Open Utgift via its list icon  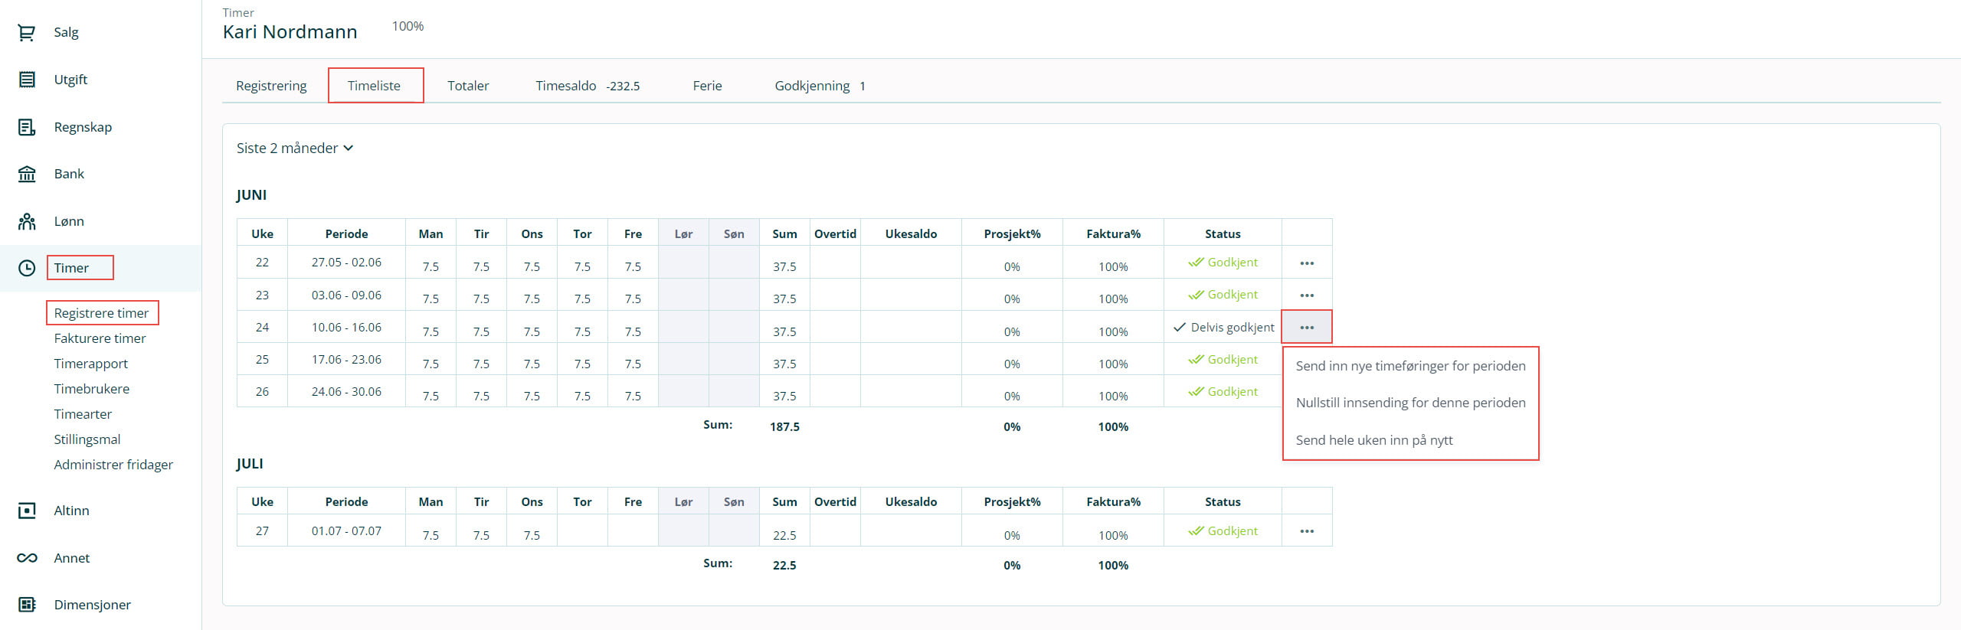pos(27,80)
